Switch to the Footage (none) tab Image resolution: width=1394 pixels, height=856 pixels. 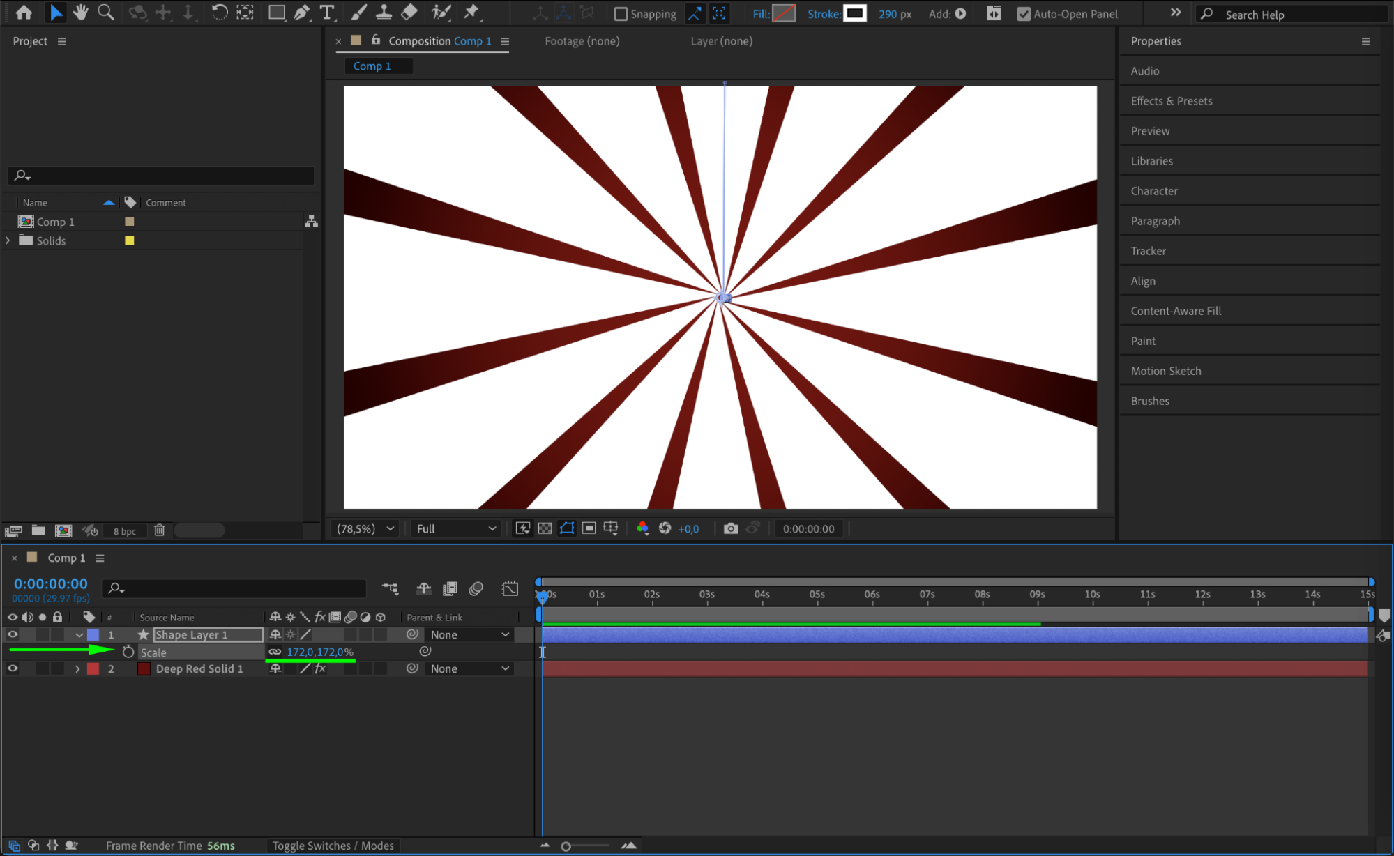pyautogui.click(x=582, y=41)
